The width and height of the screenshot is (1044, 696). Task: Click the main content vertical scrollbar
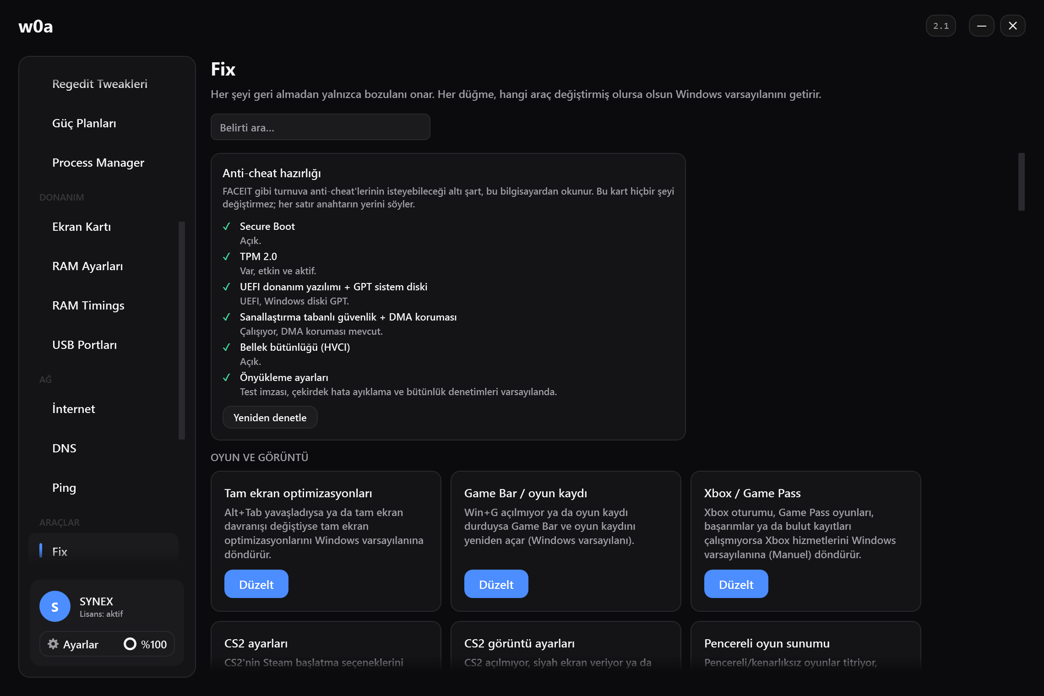click(1021, 182)
